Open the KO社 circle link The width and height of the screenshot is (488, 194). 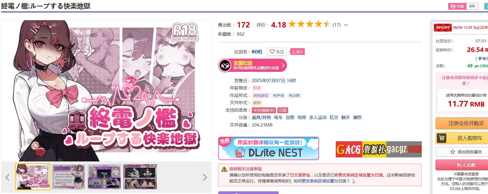(257, 52)
